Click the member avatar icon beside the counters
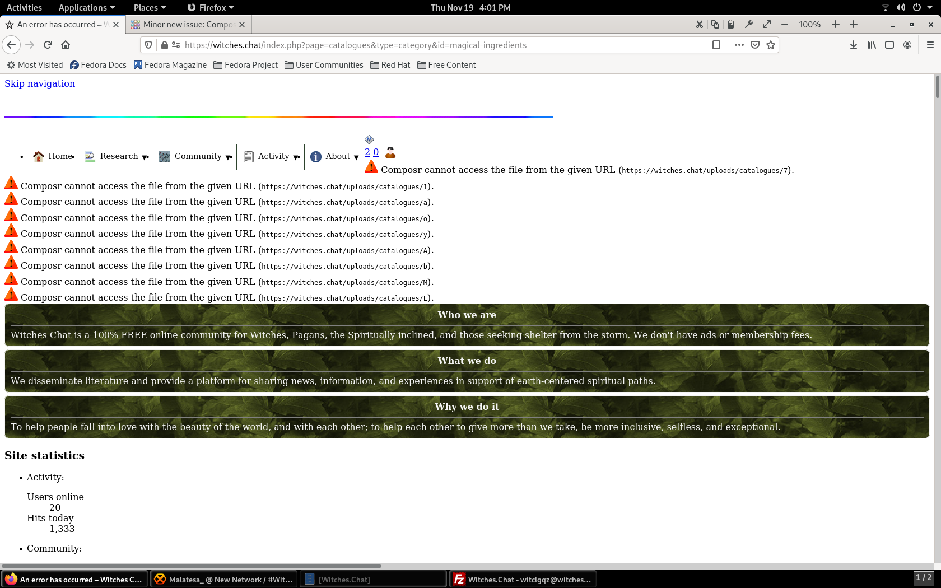The height and width of the screenshot is (588, 941). click(x=390, y=151)
